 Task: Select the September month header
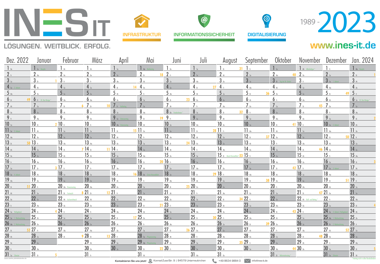[x=256, y=60]
